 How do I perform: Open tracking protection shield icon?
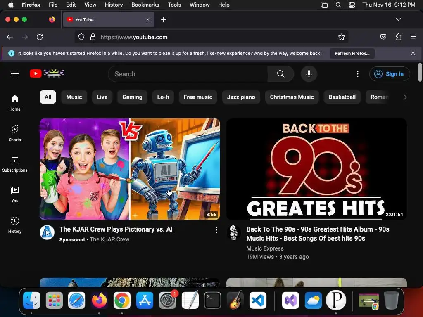point(81,37)
